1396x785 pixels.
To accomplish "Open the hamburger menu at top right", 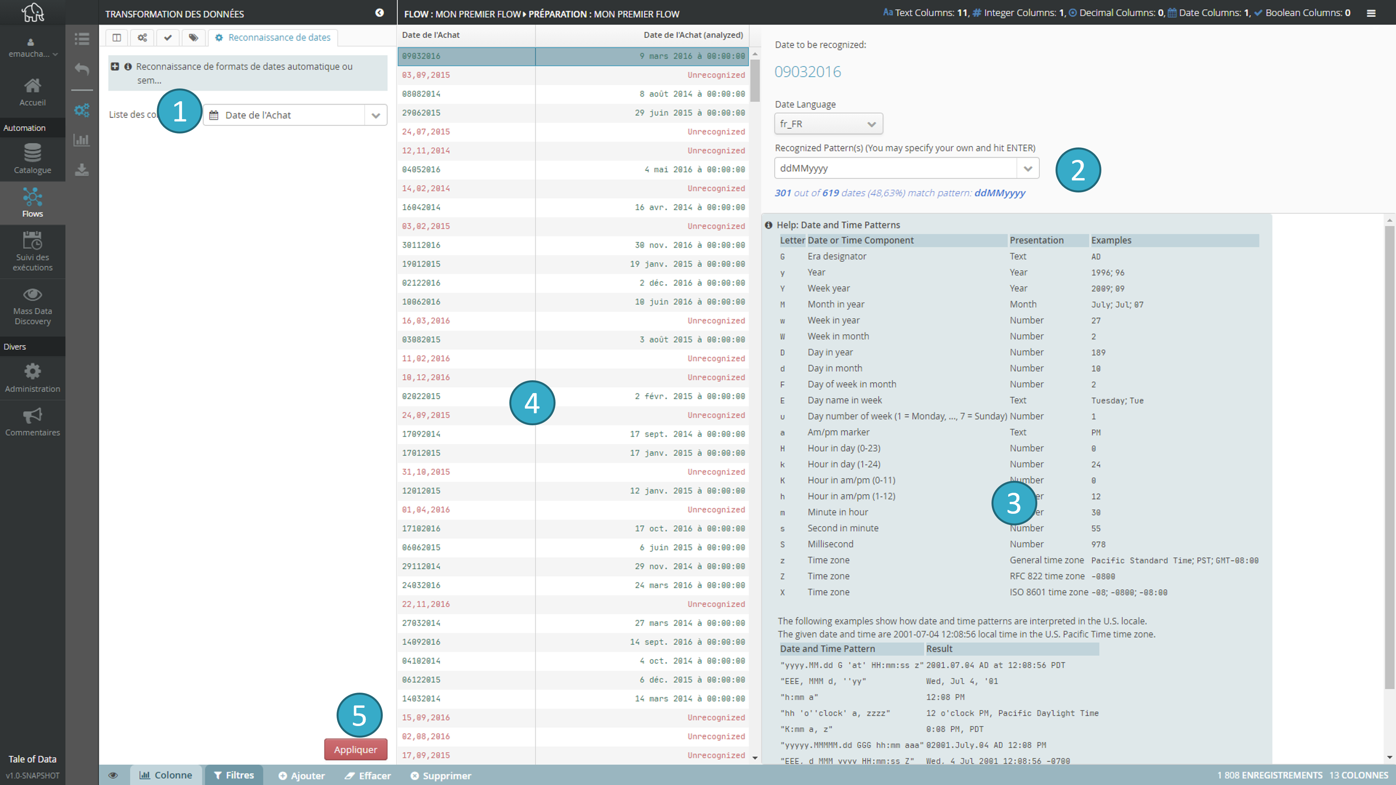I will point(1371,13).
